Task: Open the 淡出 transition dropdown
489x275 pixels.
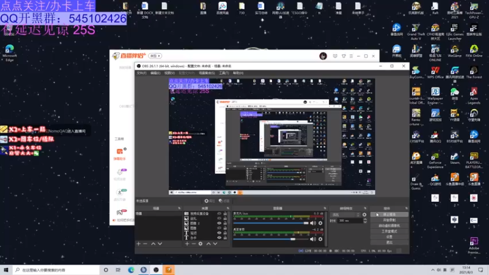Action: coord(345,215)
